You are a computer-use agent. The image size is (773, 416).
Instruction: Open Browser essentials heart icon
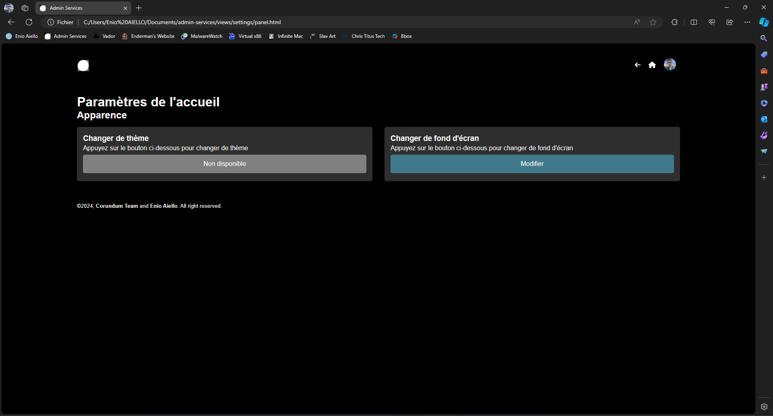[x=712, y=22]
